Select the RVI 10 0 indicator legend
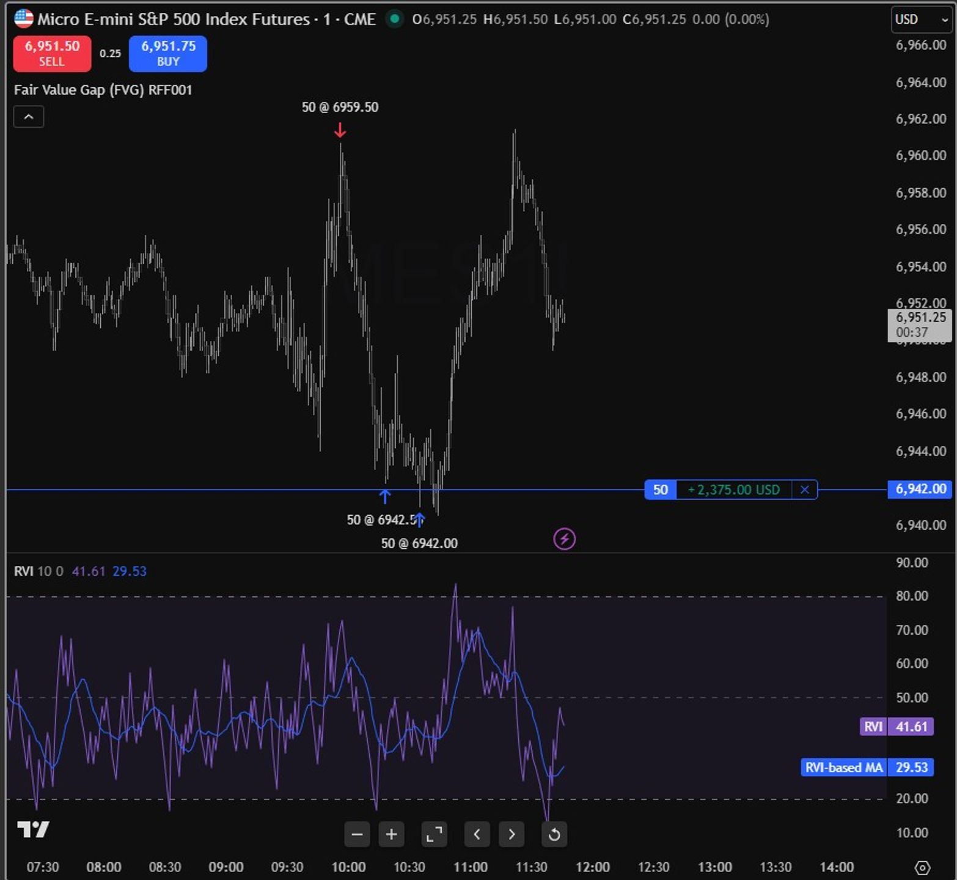 tap(38, 571)
